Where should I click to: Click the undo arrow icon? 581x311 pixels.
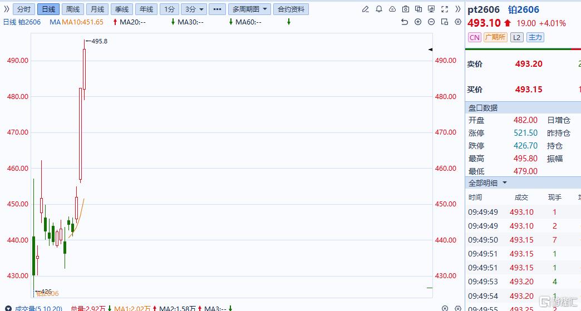click(405, 22)
